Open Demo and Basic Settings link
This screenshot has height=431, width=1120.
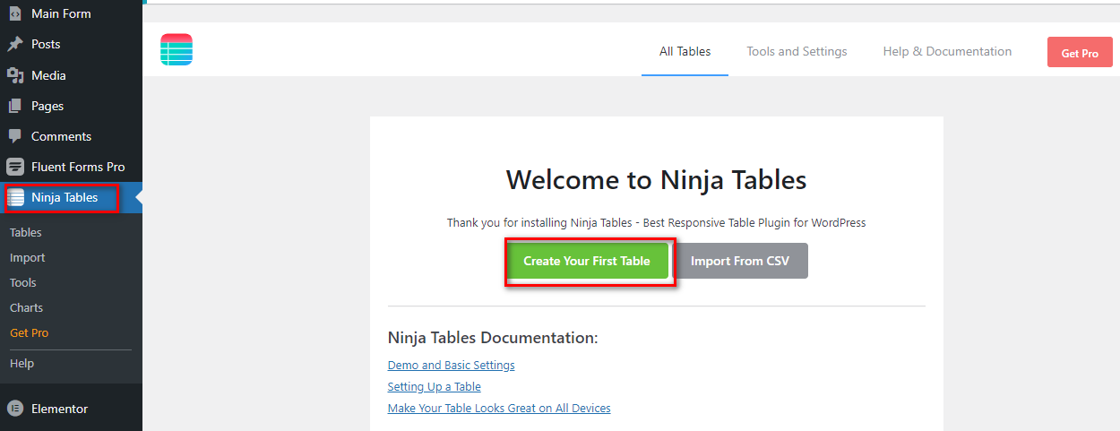click(451, 365)
